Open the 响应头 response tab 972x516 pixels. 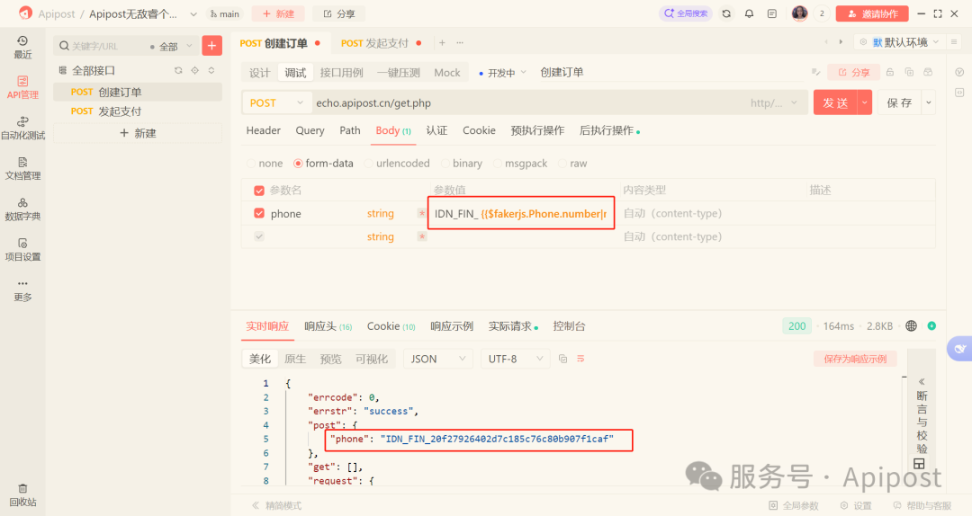pos(328,326)
